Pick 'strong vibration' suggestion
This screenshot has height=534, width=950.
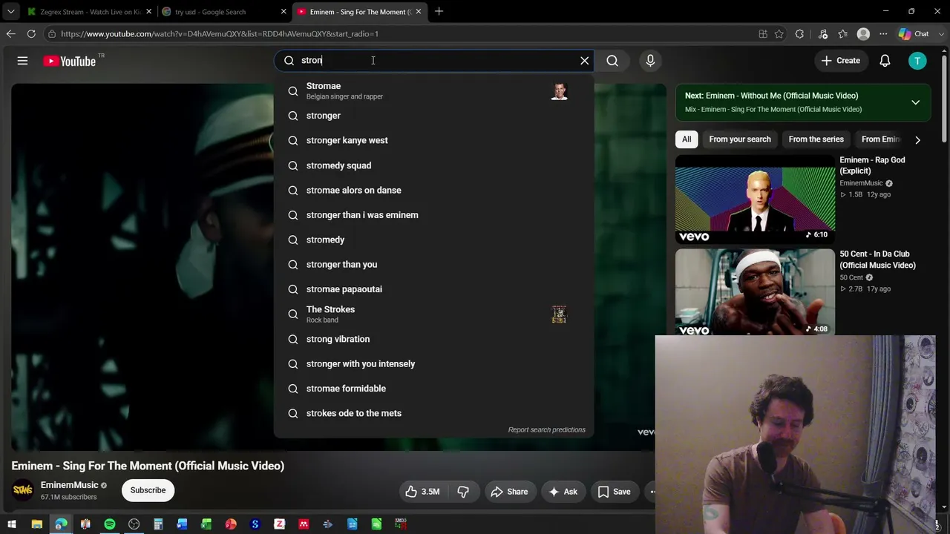click(x=434, y=339)
